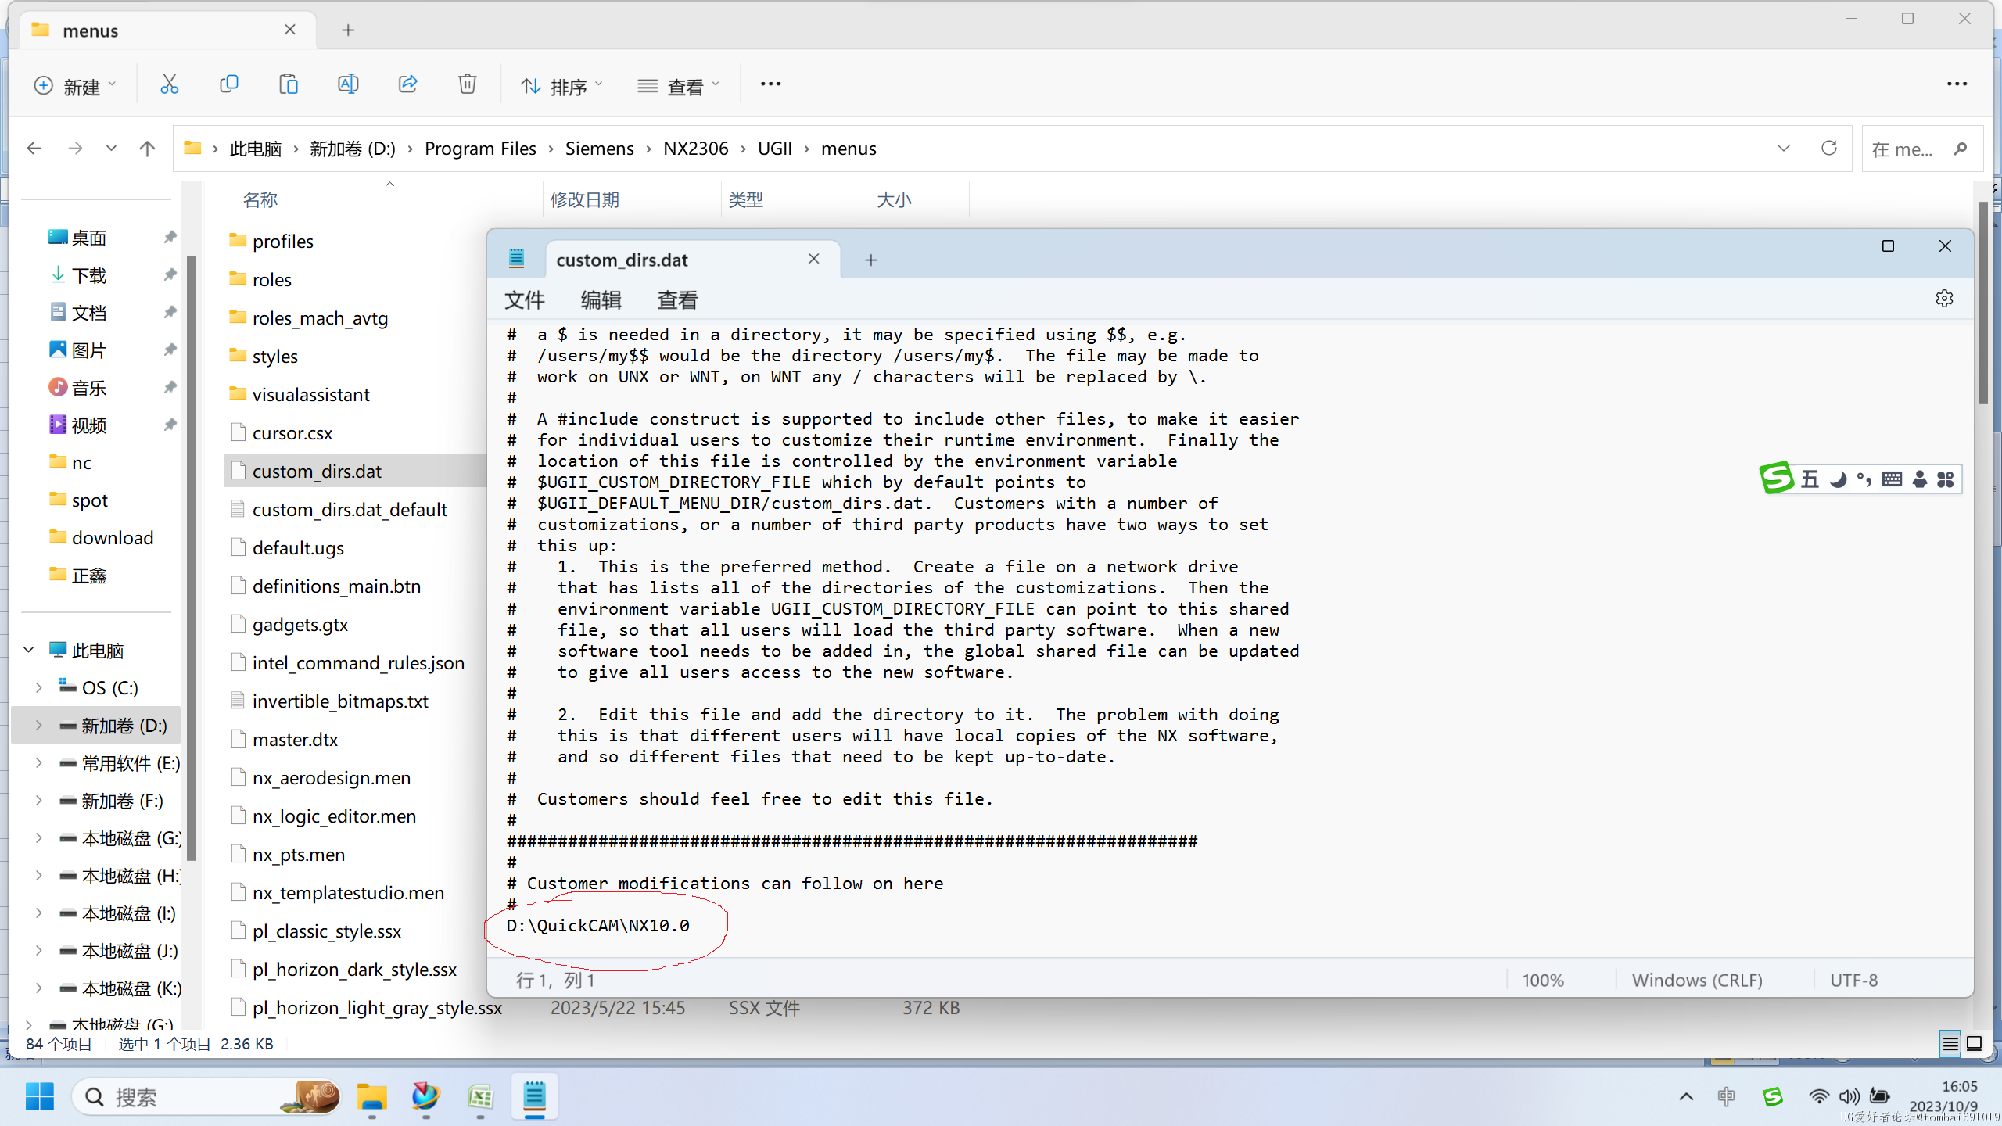Screen dimensions: 2002x1126
Task: Open Notepad 编辑 (Edit) menu
Action: (x=601, y=299)
